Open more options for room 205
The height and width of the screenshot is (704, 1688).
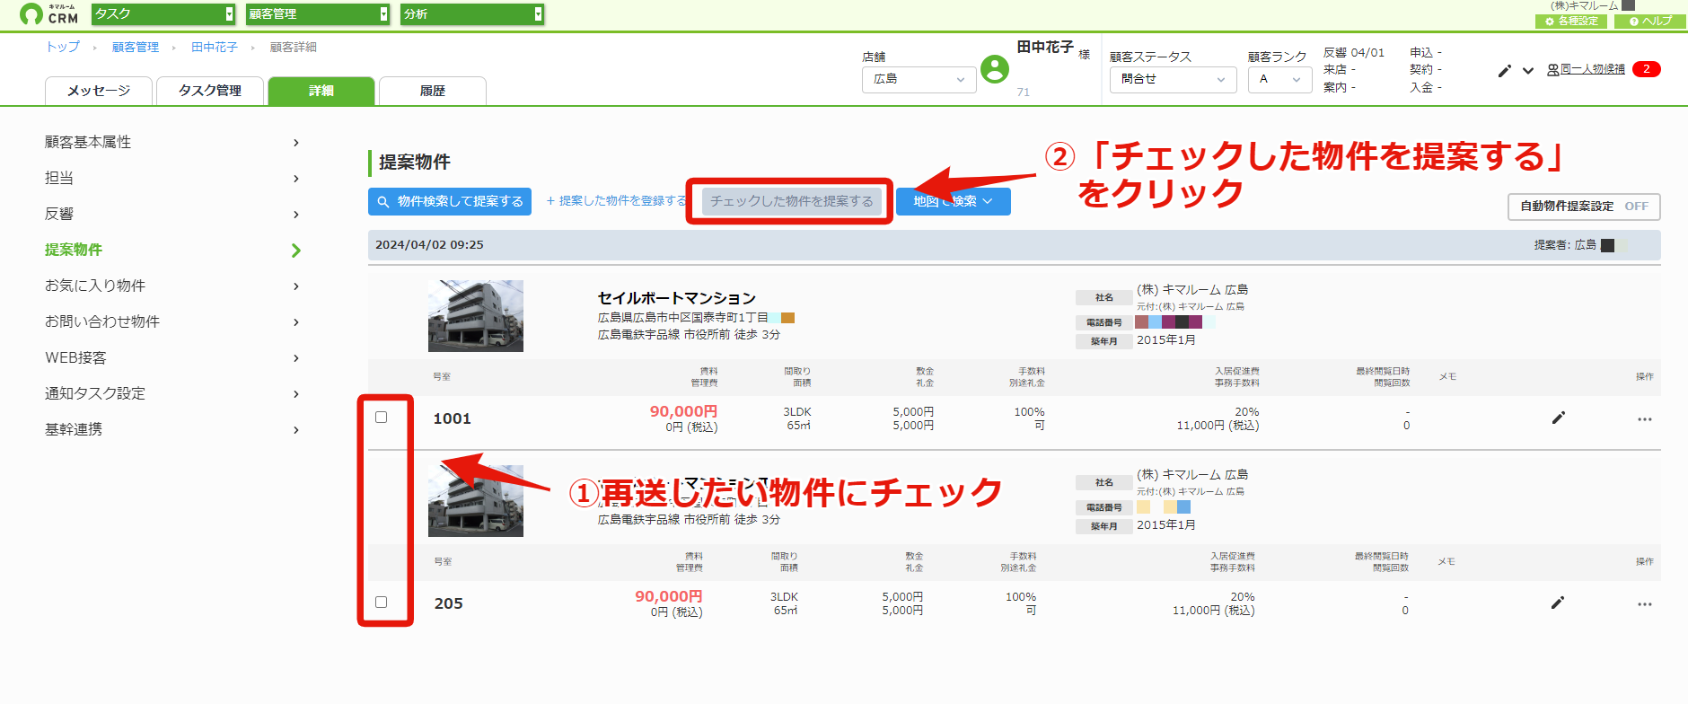[1644, 604]
